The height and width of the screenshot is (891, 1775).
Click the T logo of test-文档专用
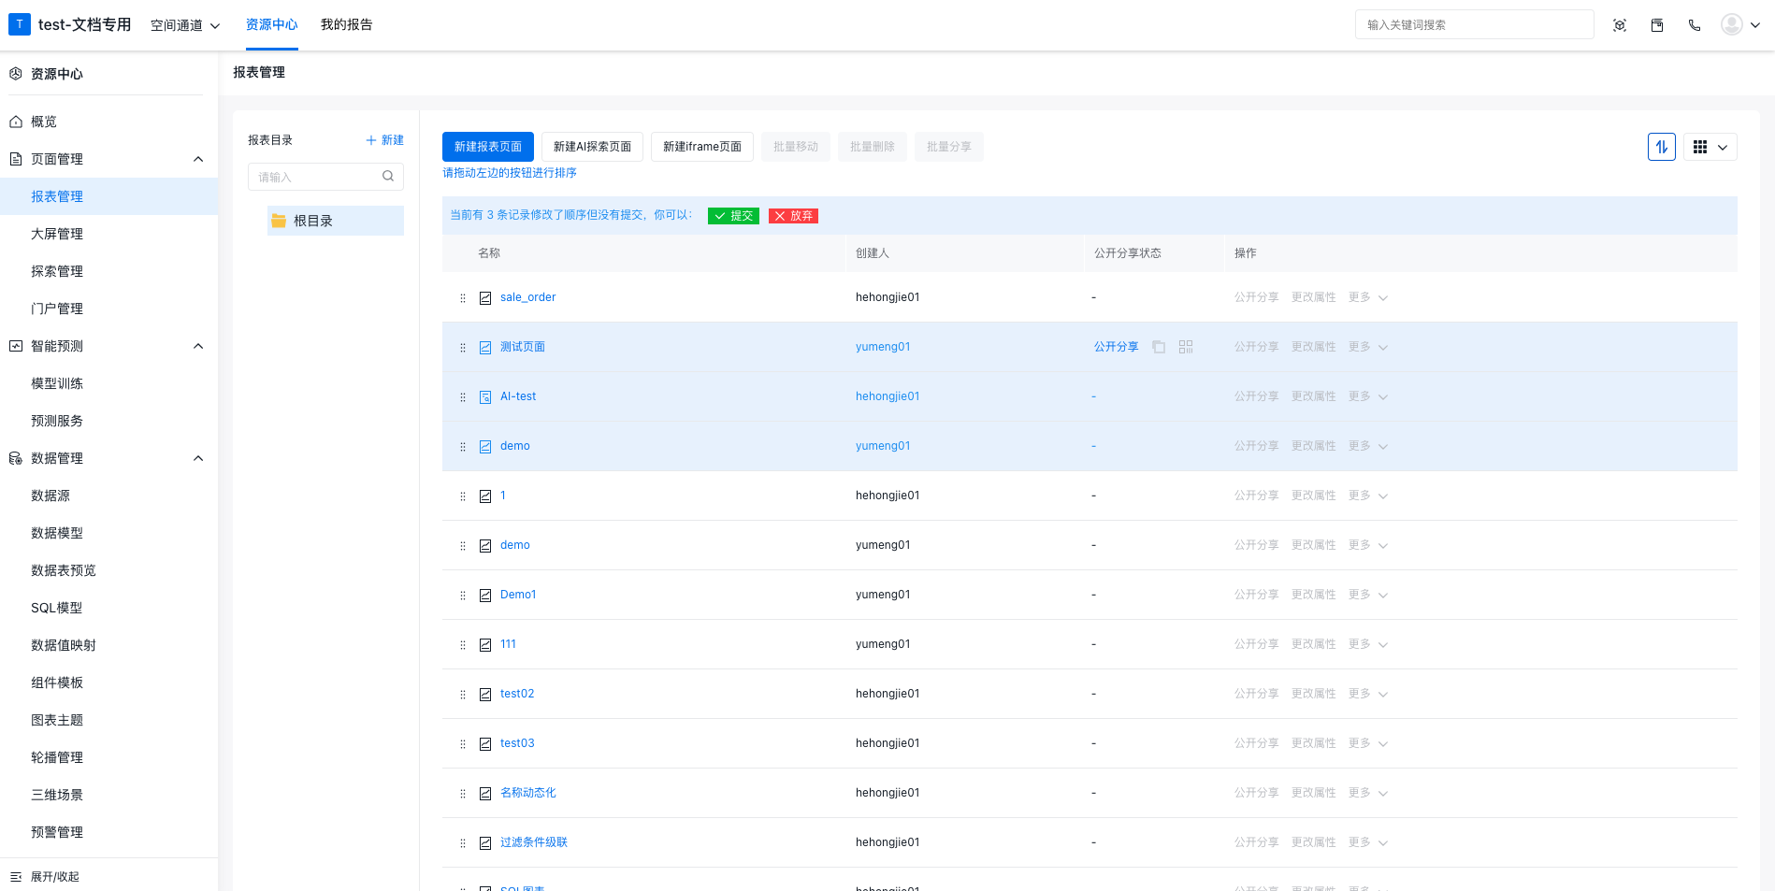[x=20, y=24]
